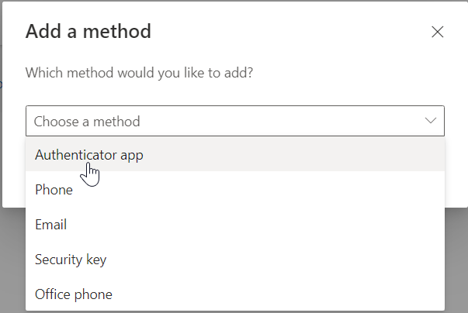Screen dimensions: 468x313
Task: Select Authenticator app from the list
Action: click(x=235, y=155)
